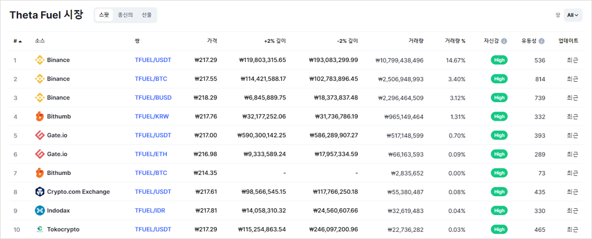Screen dimensions: 592x239
Task: Click the Bithumb logo in TFUEL/KRW row
Action: click(40, 117)
